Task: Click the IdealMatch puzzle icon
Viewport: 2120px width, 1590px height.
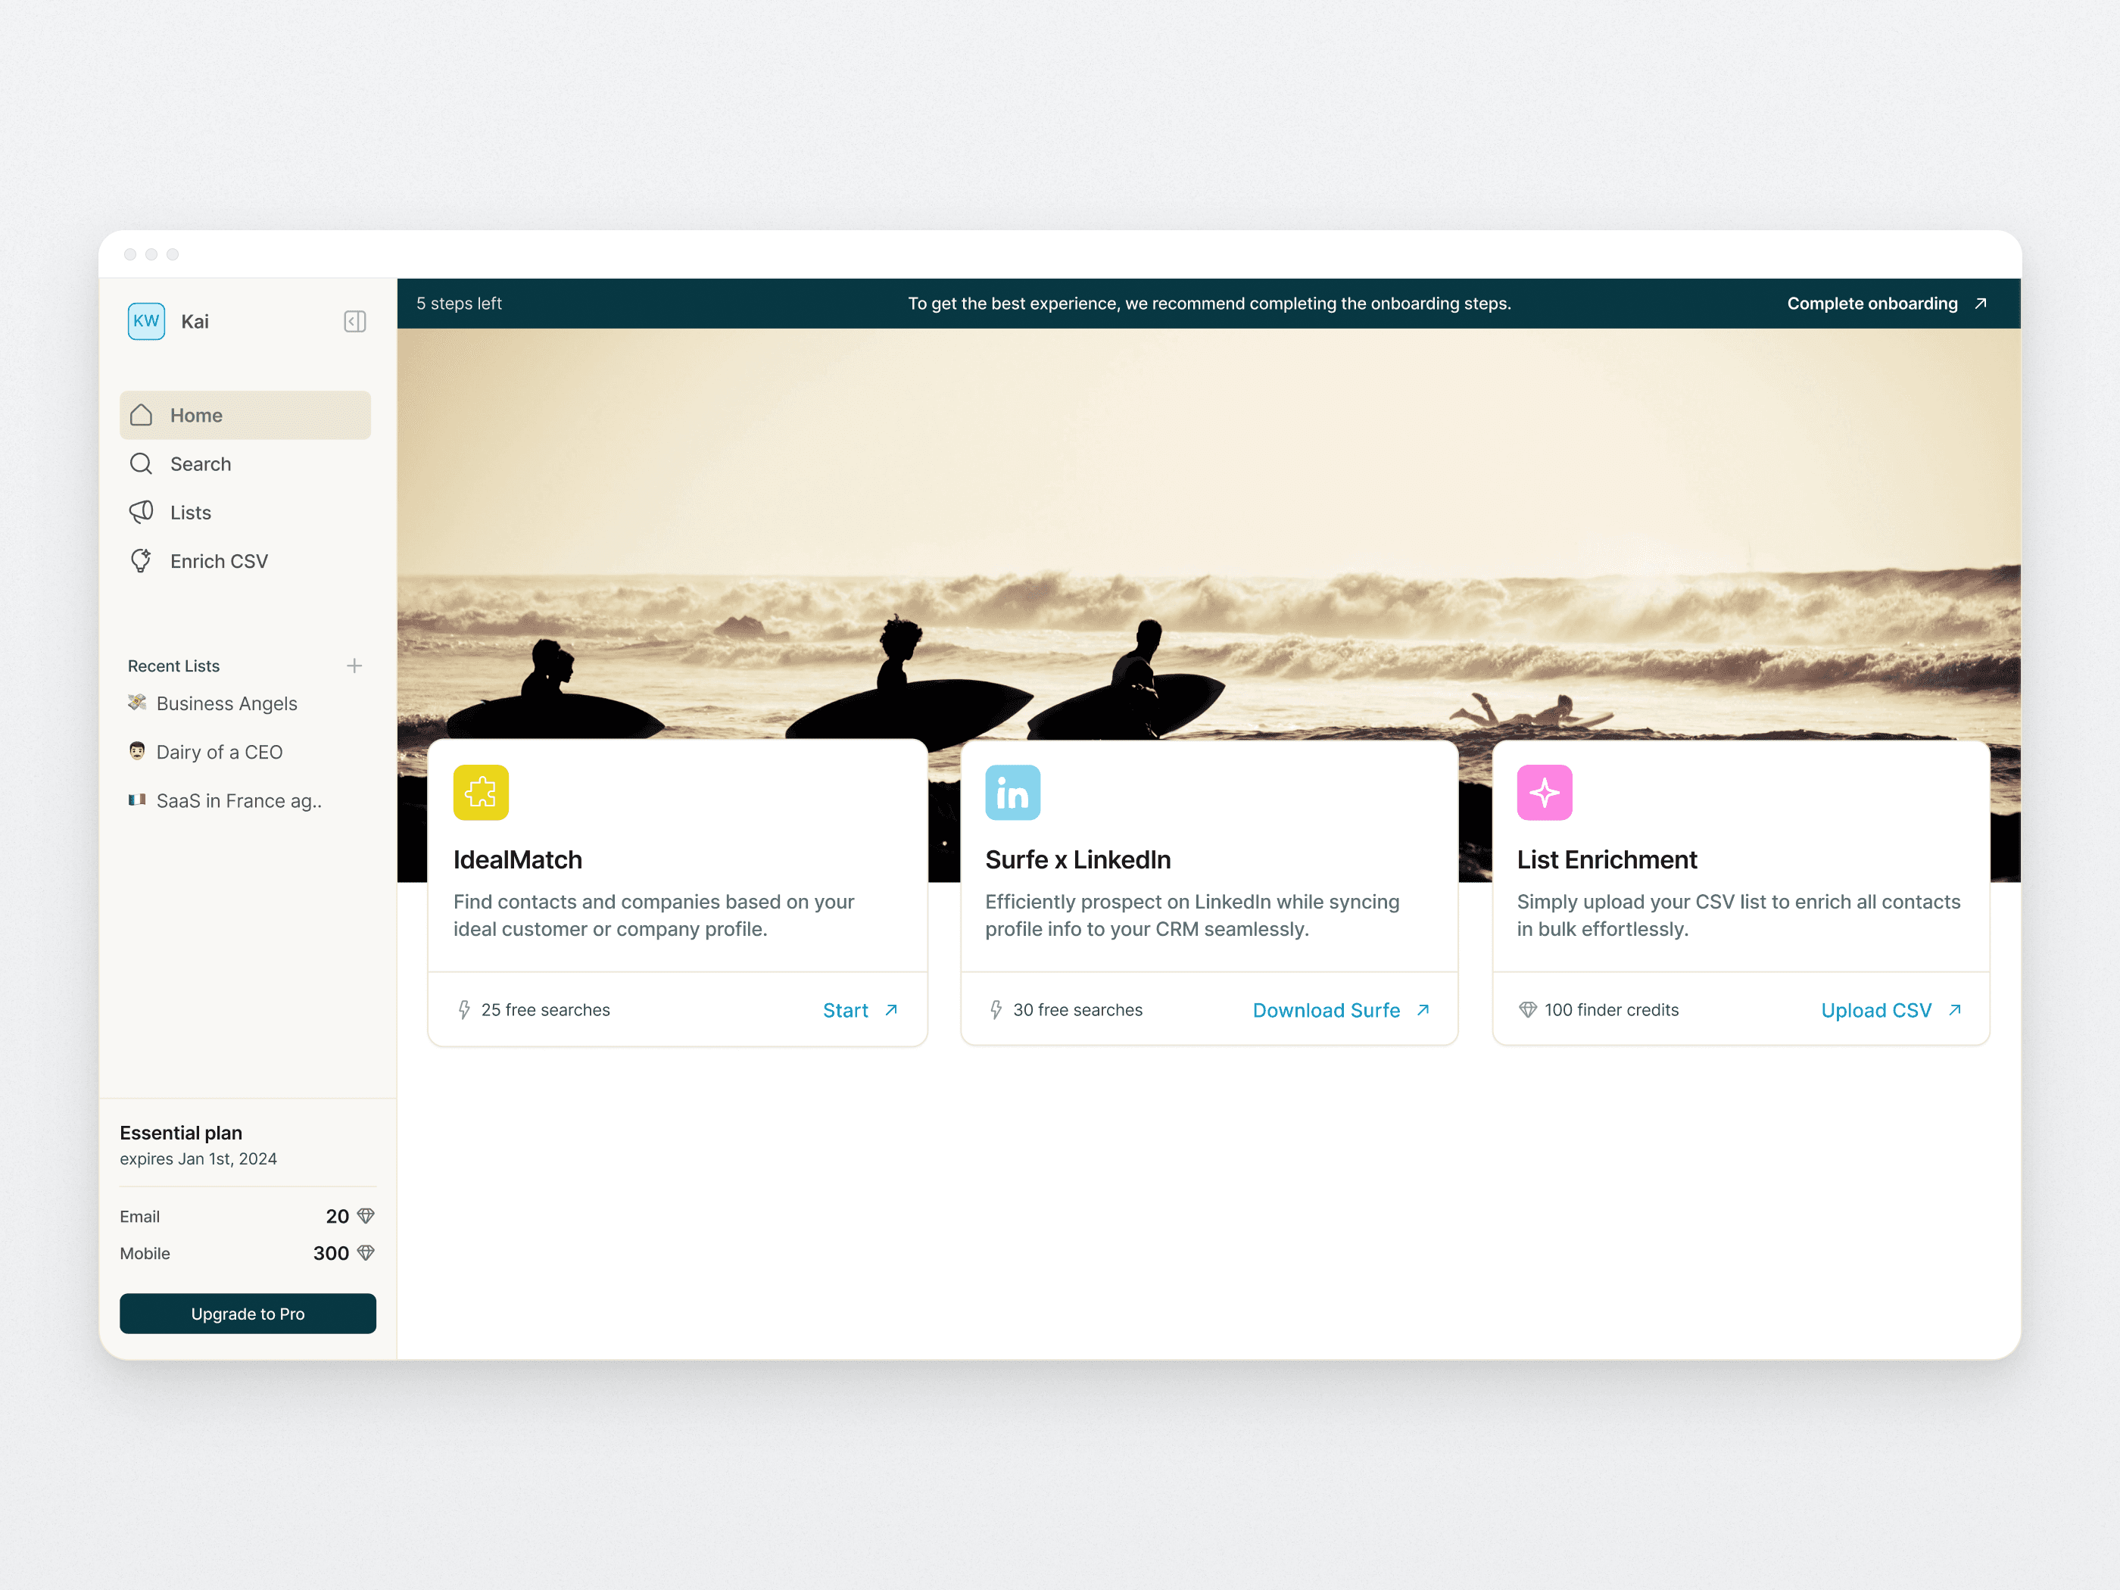Action: click(x=481, y=793)
